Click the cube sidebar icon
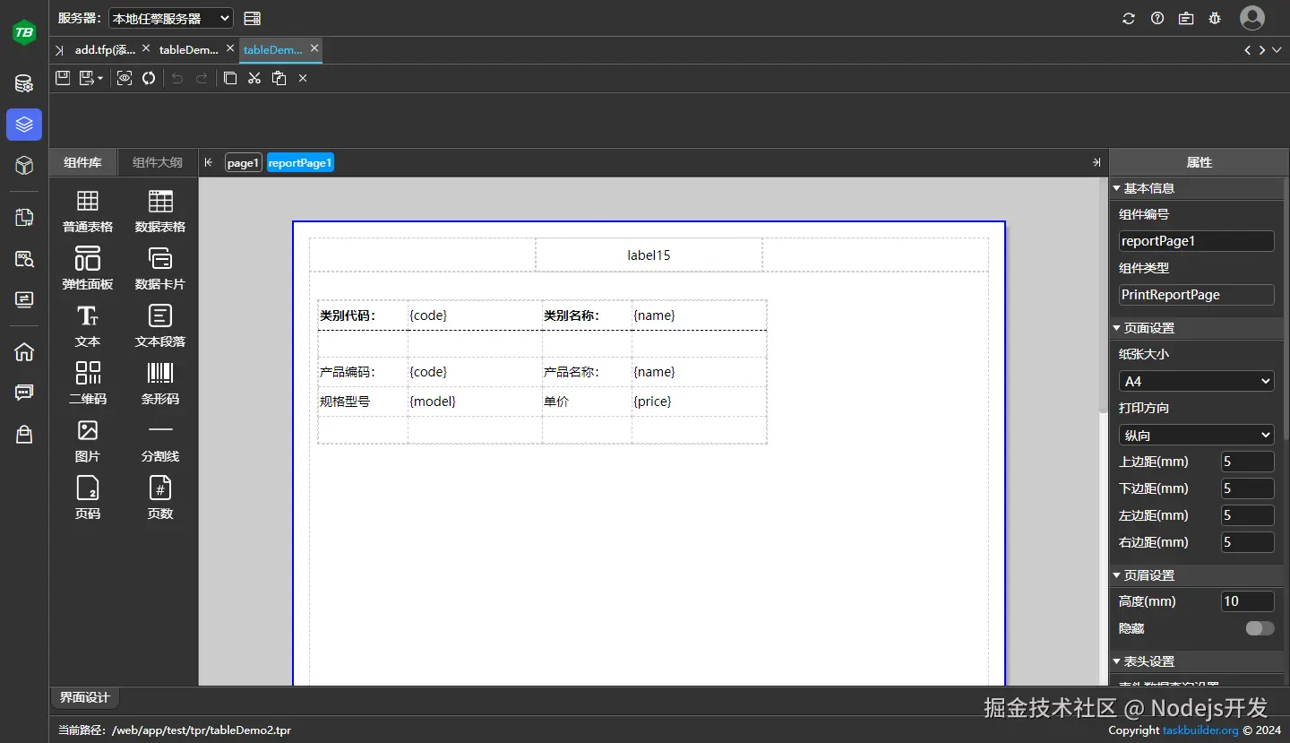Image resolution: width=1290 pixels, height=743 pixels. point(24,165)
